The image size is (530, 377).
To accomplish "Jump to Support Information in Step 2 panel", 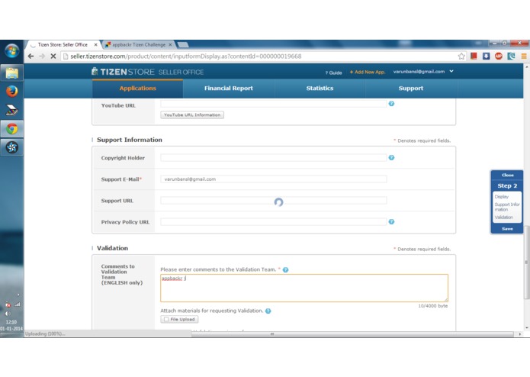I will [x=507, y=207].
